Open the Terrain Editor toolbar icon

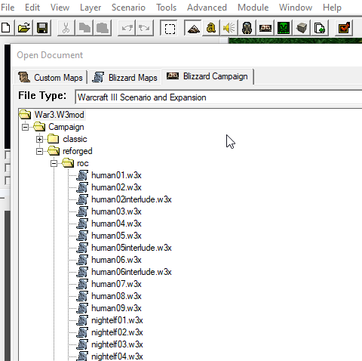click(x=193, y=28)
